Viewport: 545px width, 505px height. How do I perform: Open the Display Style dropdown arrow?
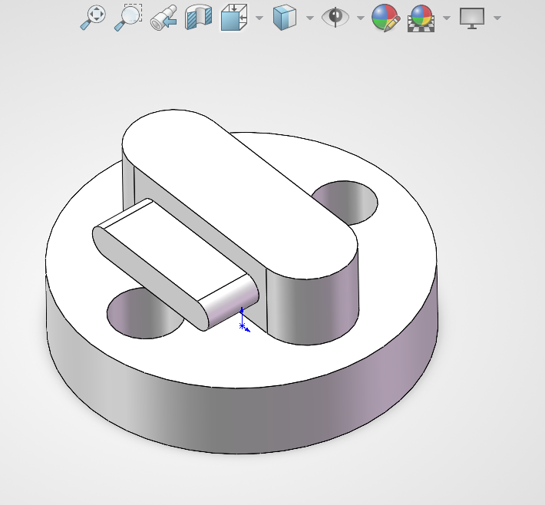pyautogui.click(x=310, y=18)
